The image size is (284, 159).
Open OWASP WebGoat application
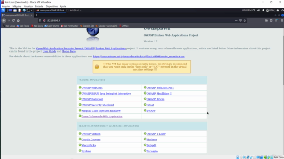(92, 88)
